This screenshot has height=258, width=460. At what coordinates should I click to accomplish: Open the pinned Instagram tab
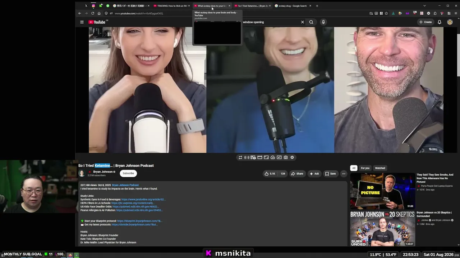tap(93, 6)
